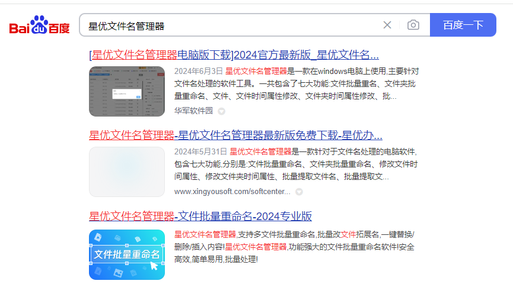Click the 2024年6月3日 result description text
The image size is (513, 284).
click(297, 84)
